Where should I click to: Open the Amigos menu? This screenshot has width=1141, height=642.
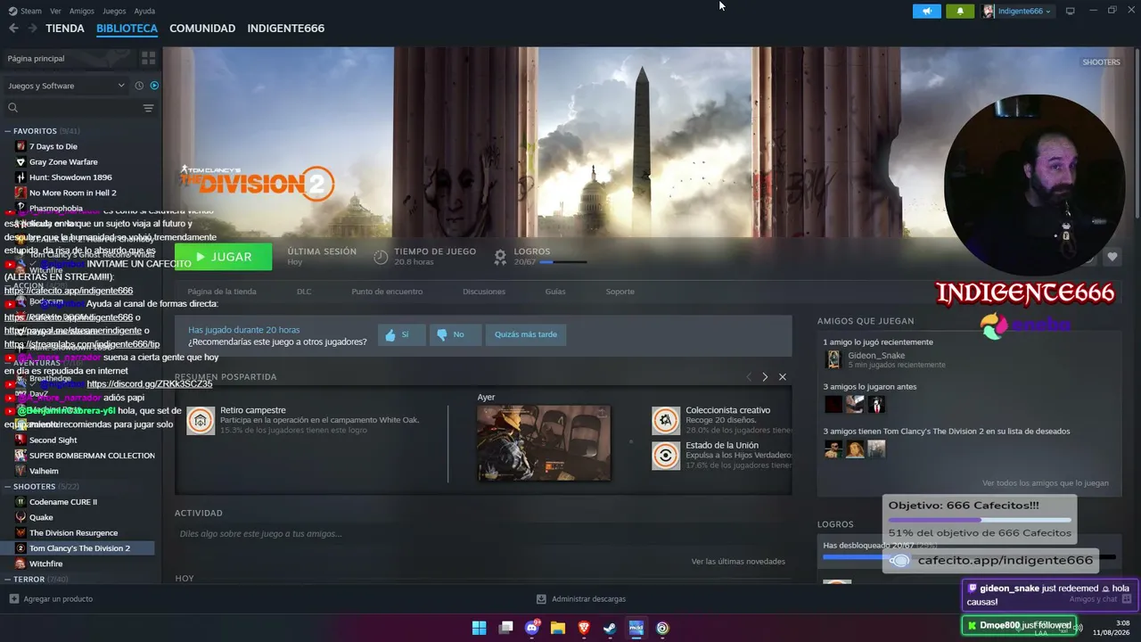(82, 11)
